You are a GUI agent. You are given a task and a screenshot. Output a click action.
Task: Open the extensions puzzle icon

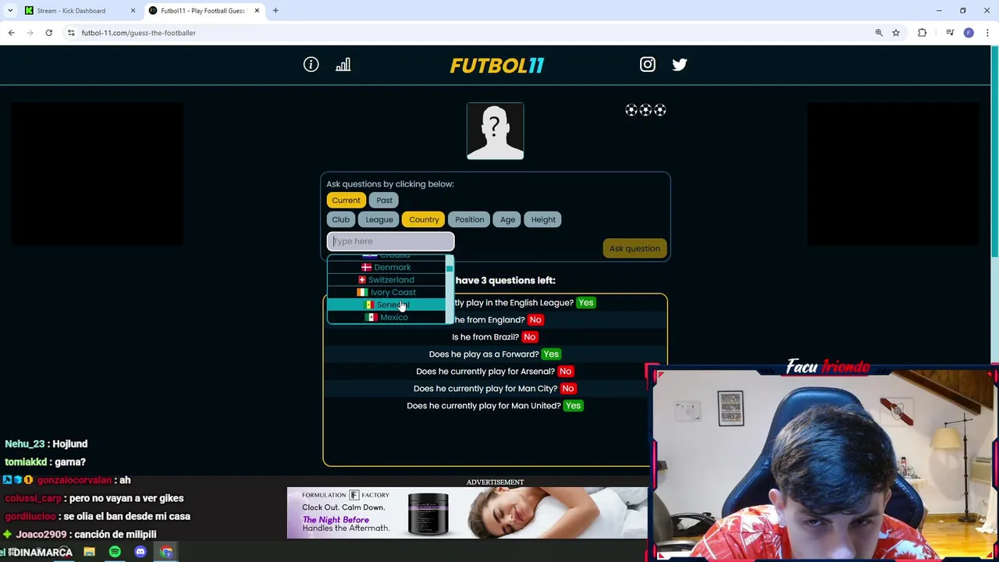click(x=923, y=33)
